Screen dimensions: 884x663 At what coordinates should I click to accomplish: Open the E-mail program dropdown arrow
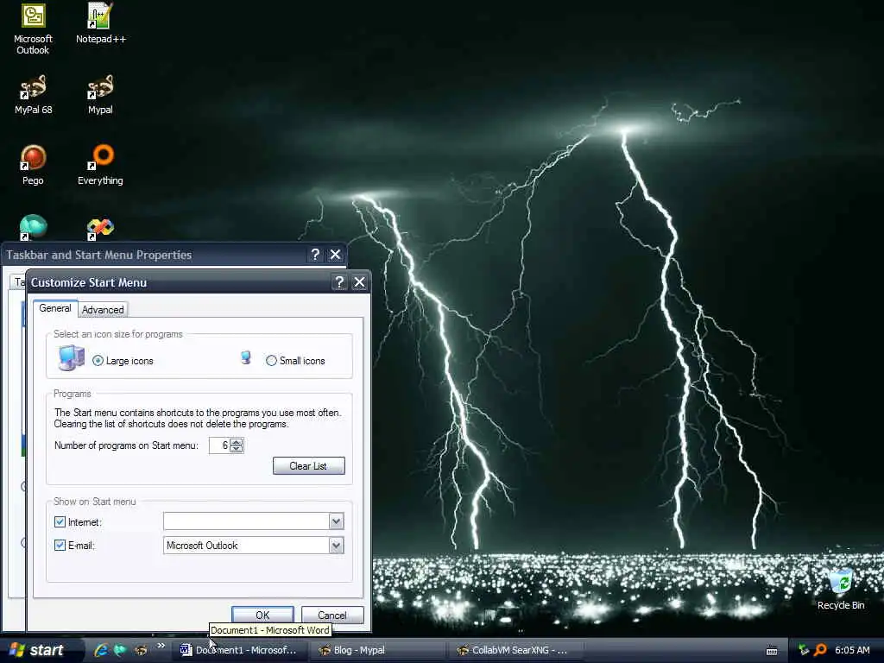[336, 546]
